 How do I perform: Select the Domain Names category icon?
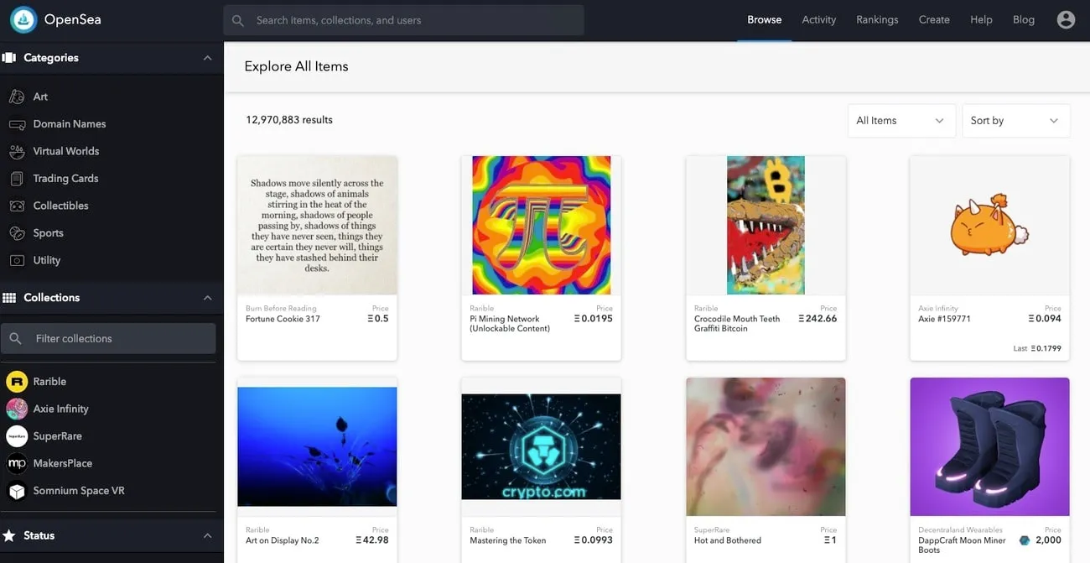[16, 124]
